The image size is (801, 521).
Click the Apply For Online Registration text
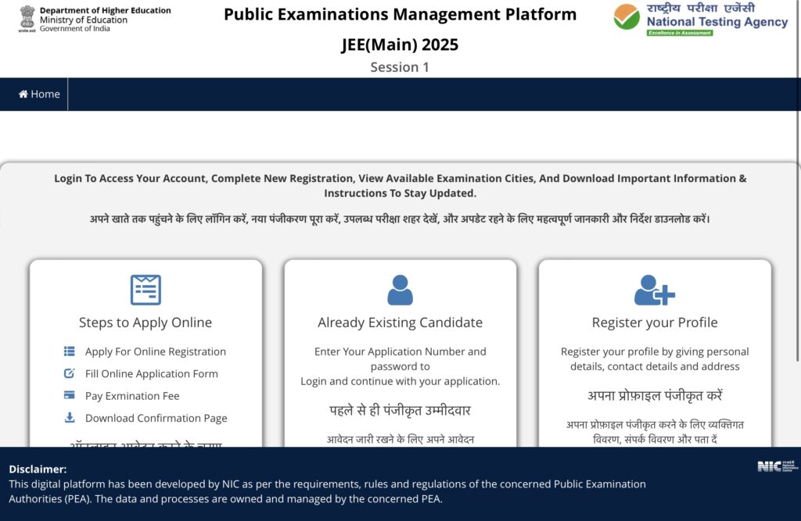pos(156,351)
